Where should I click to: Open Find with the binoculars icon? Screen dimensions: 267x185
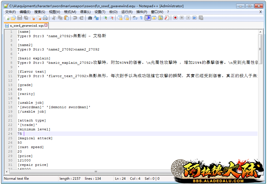[x=90, y=18]
